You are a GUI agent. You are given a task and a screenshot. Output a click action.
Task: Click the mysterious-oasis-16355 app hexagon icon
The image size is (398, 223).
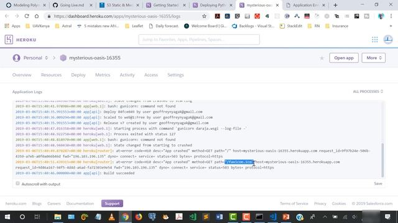click(x=63, y=58)
